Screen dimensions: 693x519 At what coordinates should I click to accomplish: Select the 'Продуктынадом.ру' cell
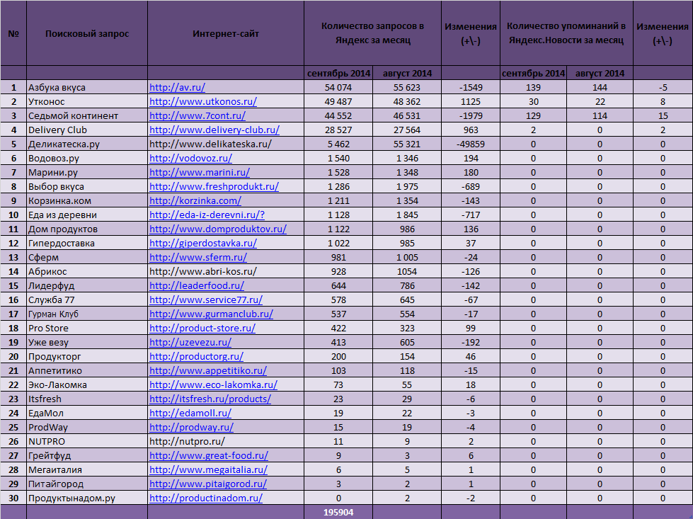pos(87,498)
